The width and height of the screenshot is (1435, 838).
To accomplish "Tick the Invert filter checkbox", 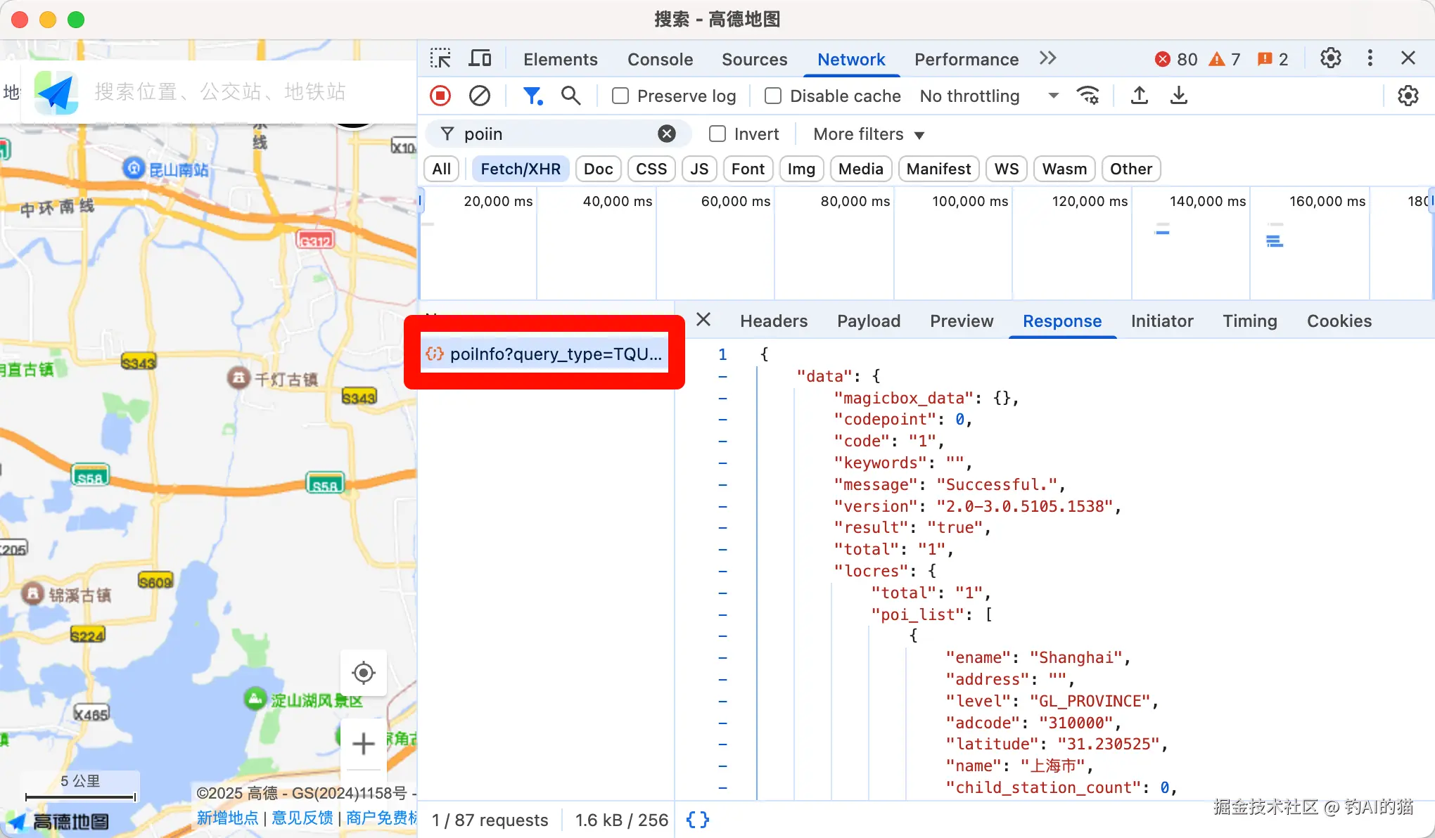I will 717,134.
